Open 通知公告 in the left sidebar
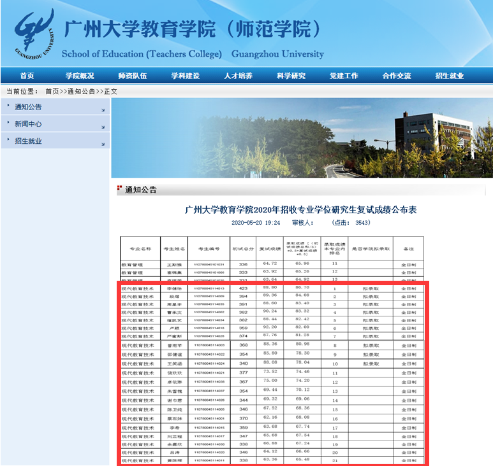This screenshot has width=493, height=466. point(28,107)
